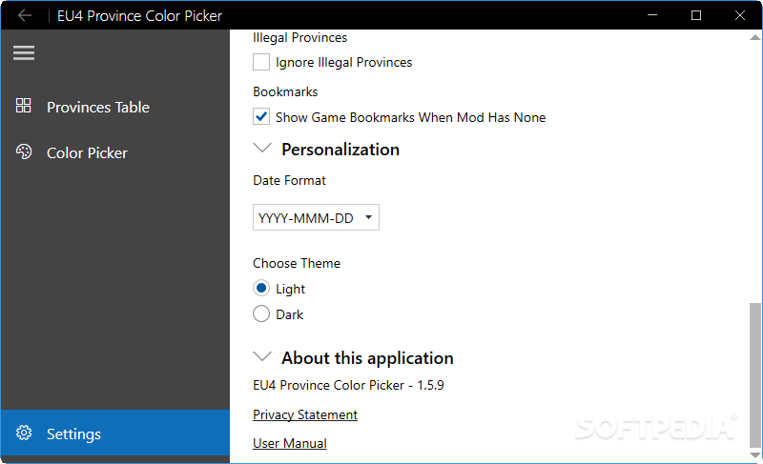This screenshot has width=763, height=464.
Task: Open the User Manual link
Action: pyautogui.click(x=290, y=443)
